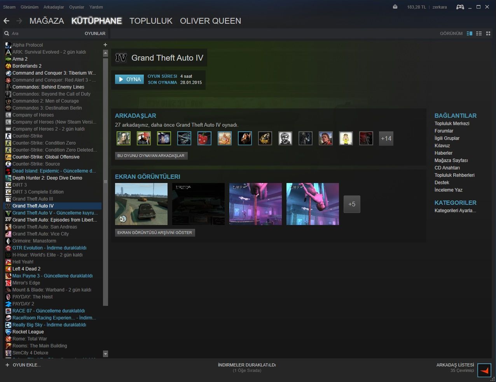Click the Arma 2 game icon

[8, 59]
